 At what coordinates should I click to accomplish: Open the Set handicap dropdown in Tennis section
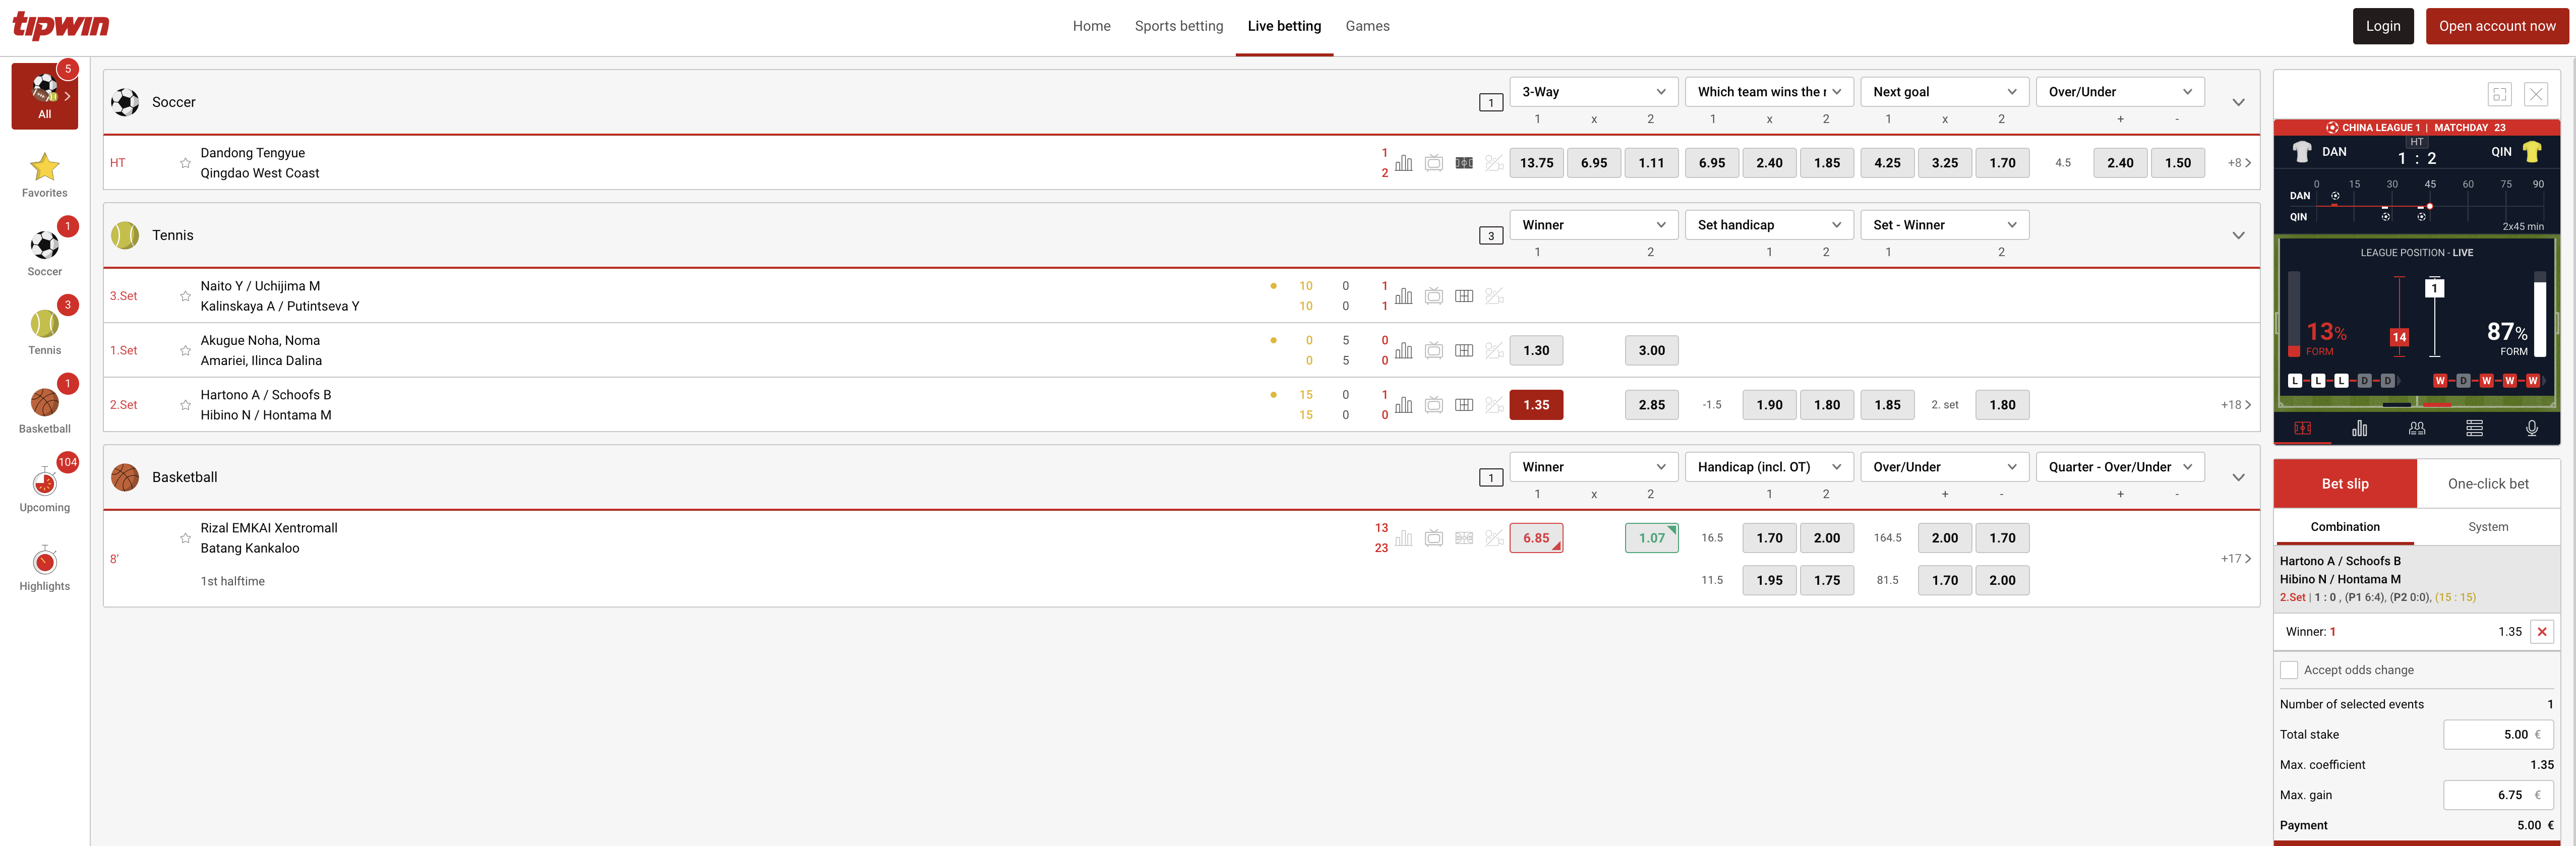pos(1769,224)
